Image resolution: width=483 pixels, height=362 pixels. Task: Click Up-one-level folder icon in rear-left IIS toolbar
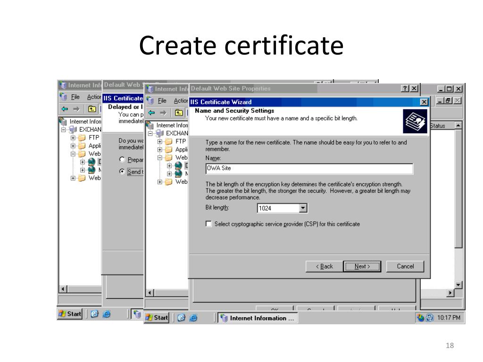[92, 109]
